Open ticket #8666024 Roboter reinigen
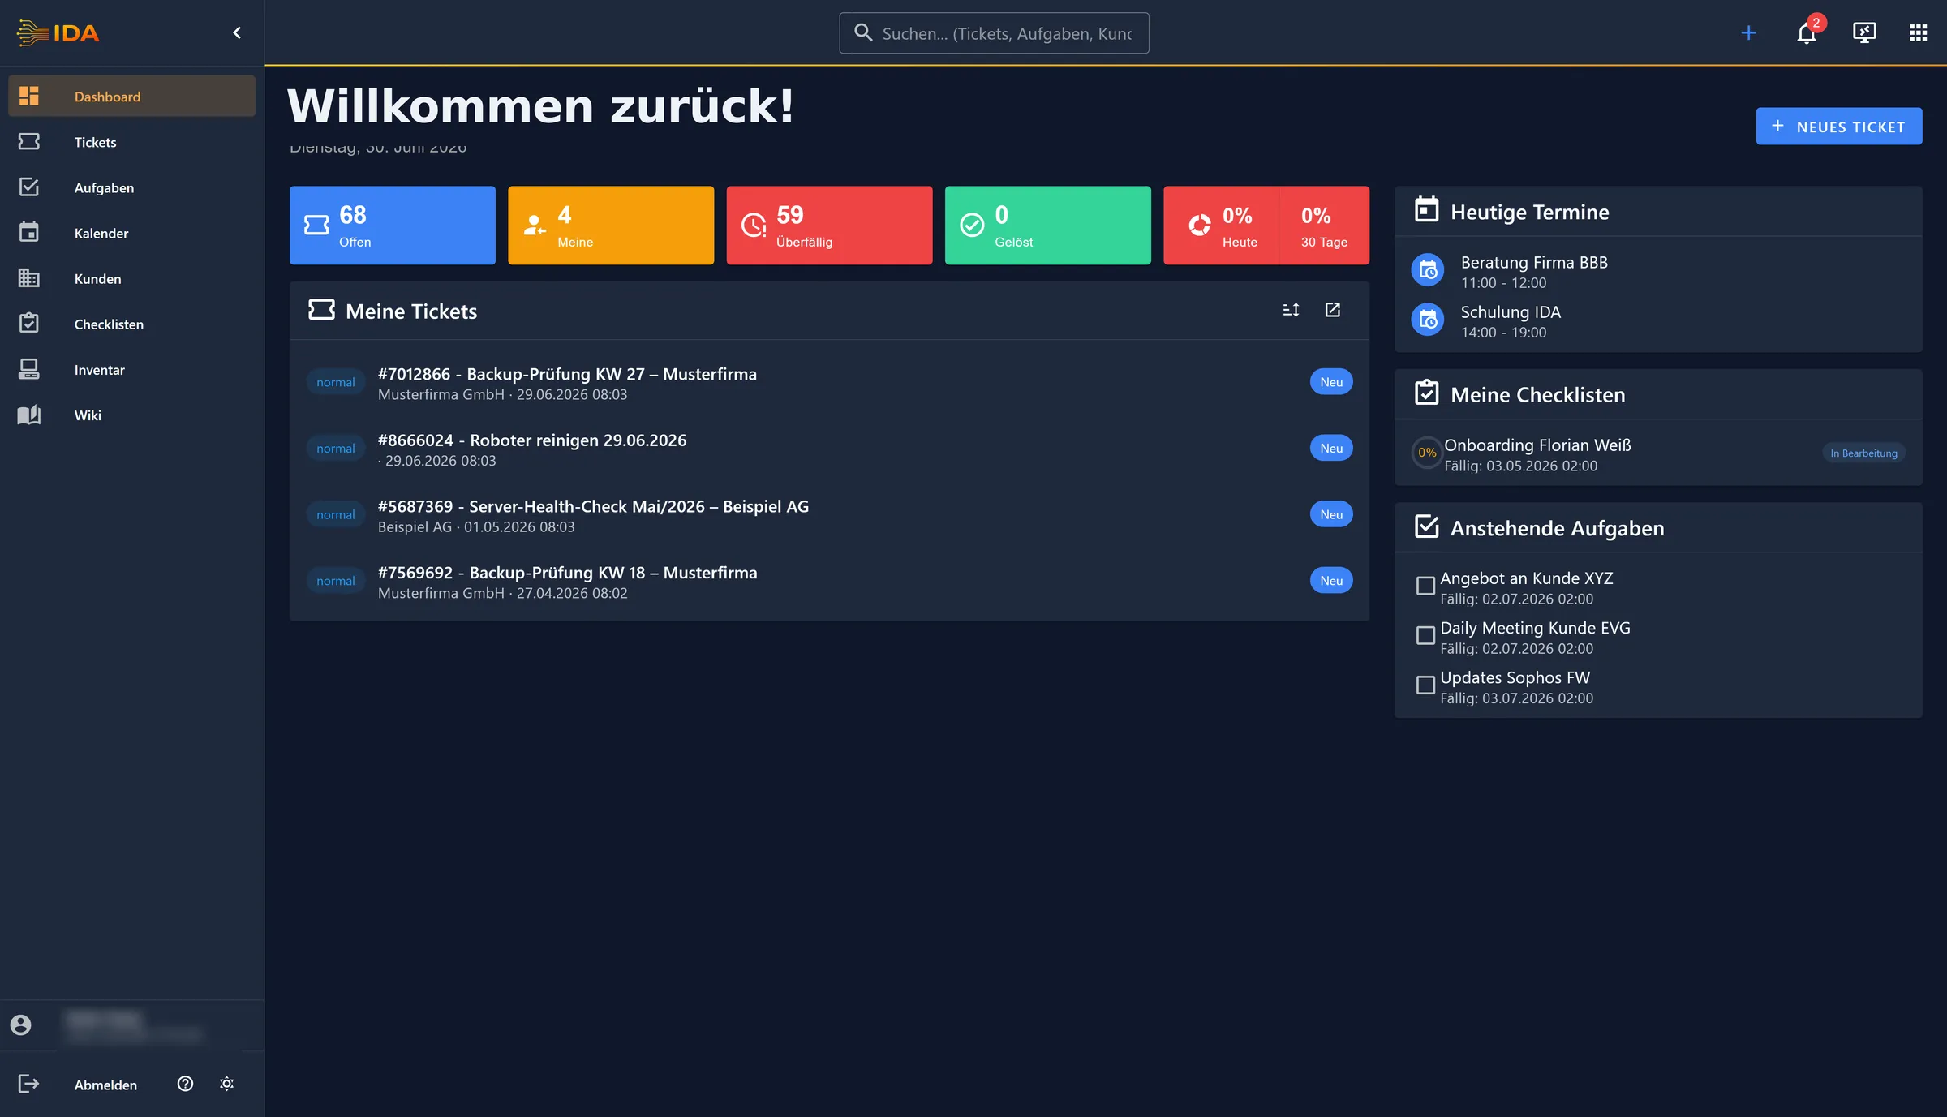 point(829,449)
